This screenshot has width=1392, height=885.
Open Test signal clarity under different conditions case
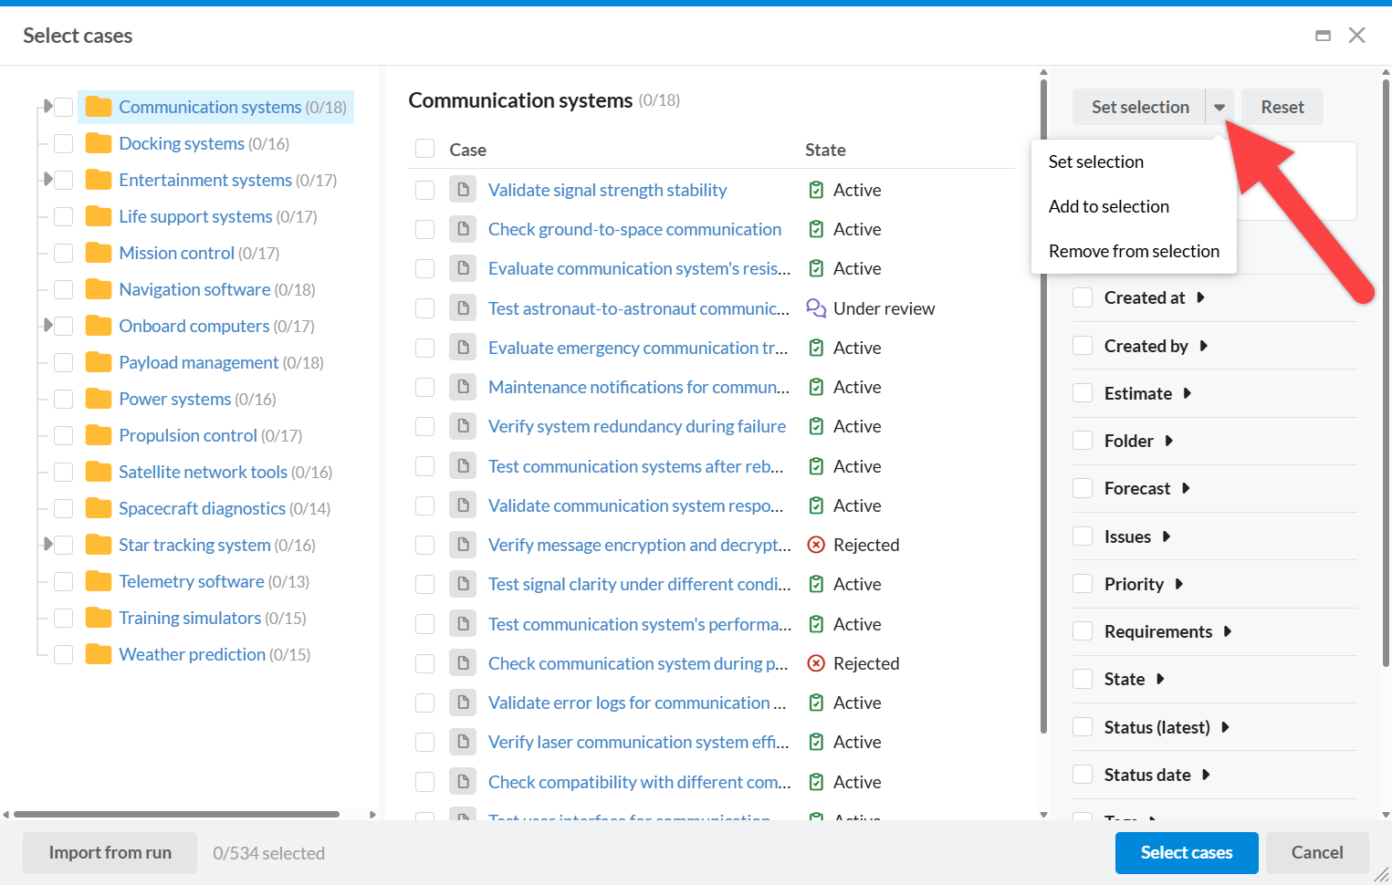(639, 584)
